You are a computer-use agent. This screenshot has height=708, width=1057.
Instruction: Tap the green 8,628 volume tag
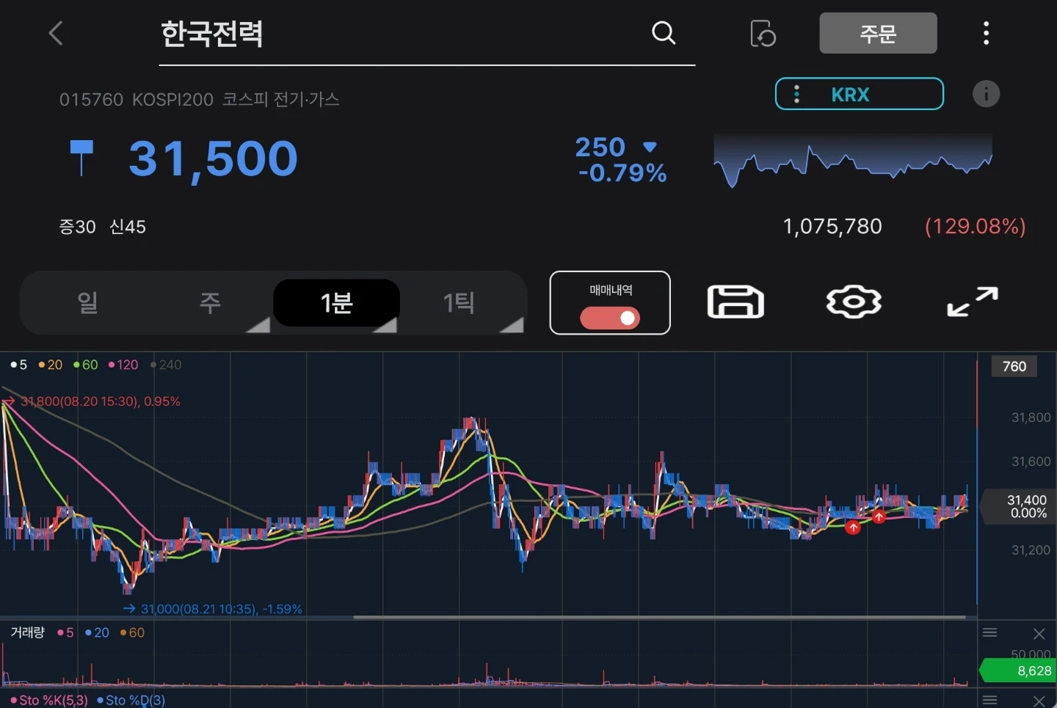(1018, 671)
